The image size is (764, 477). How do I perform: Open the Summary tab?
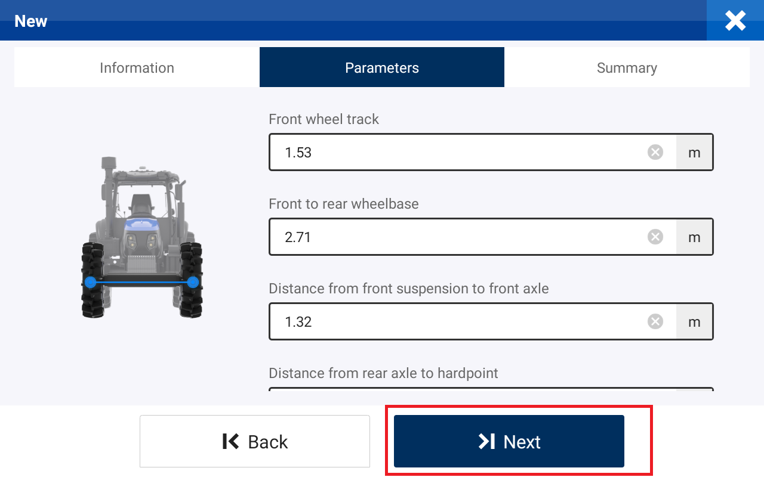(627, 67)
